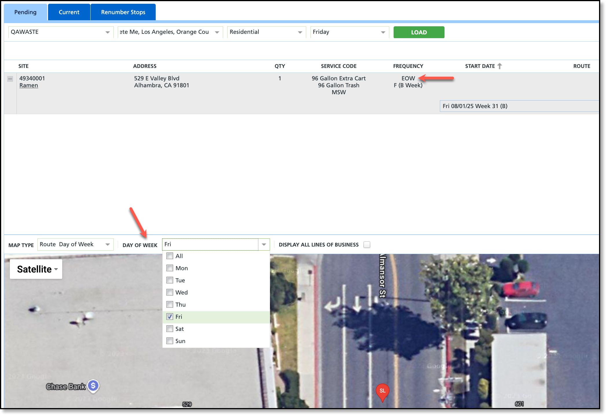The image size is (606, 415).
Task: Open the Residential line of business dropdown
Action: pos(300,32)
